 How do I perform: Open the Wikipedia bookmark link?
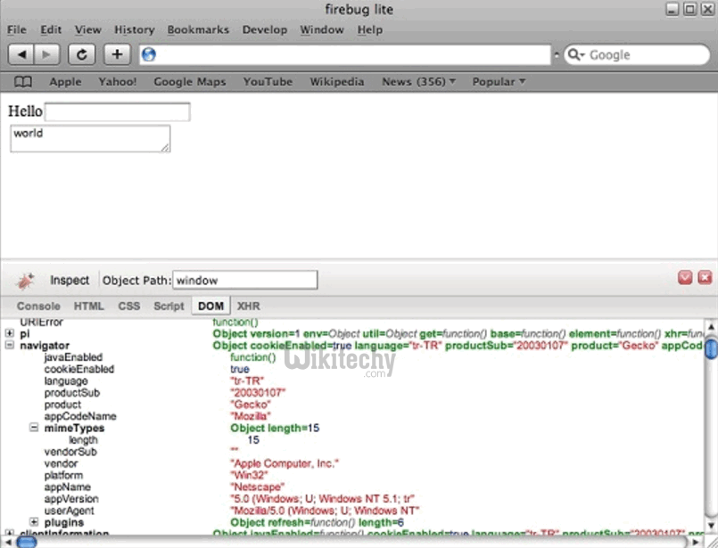[336, 82]
